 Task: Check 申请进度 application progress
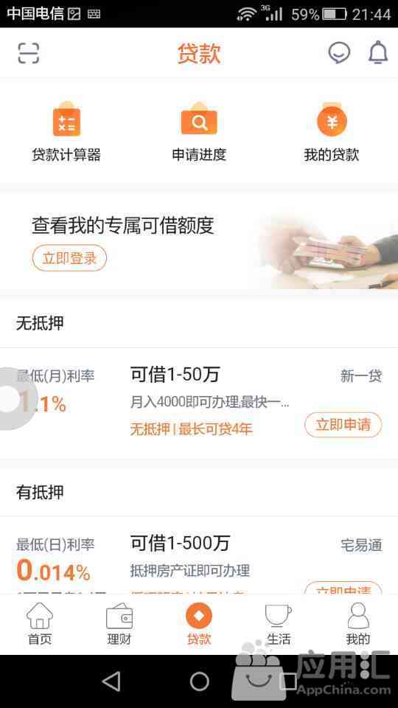coord(199,132)
